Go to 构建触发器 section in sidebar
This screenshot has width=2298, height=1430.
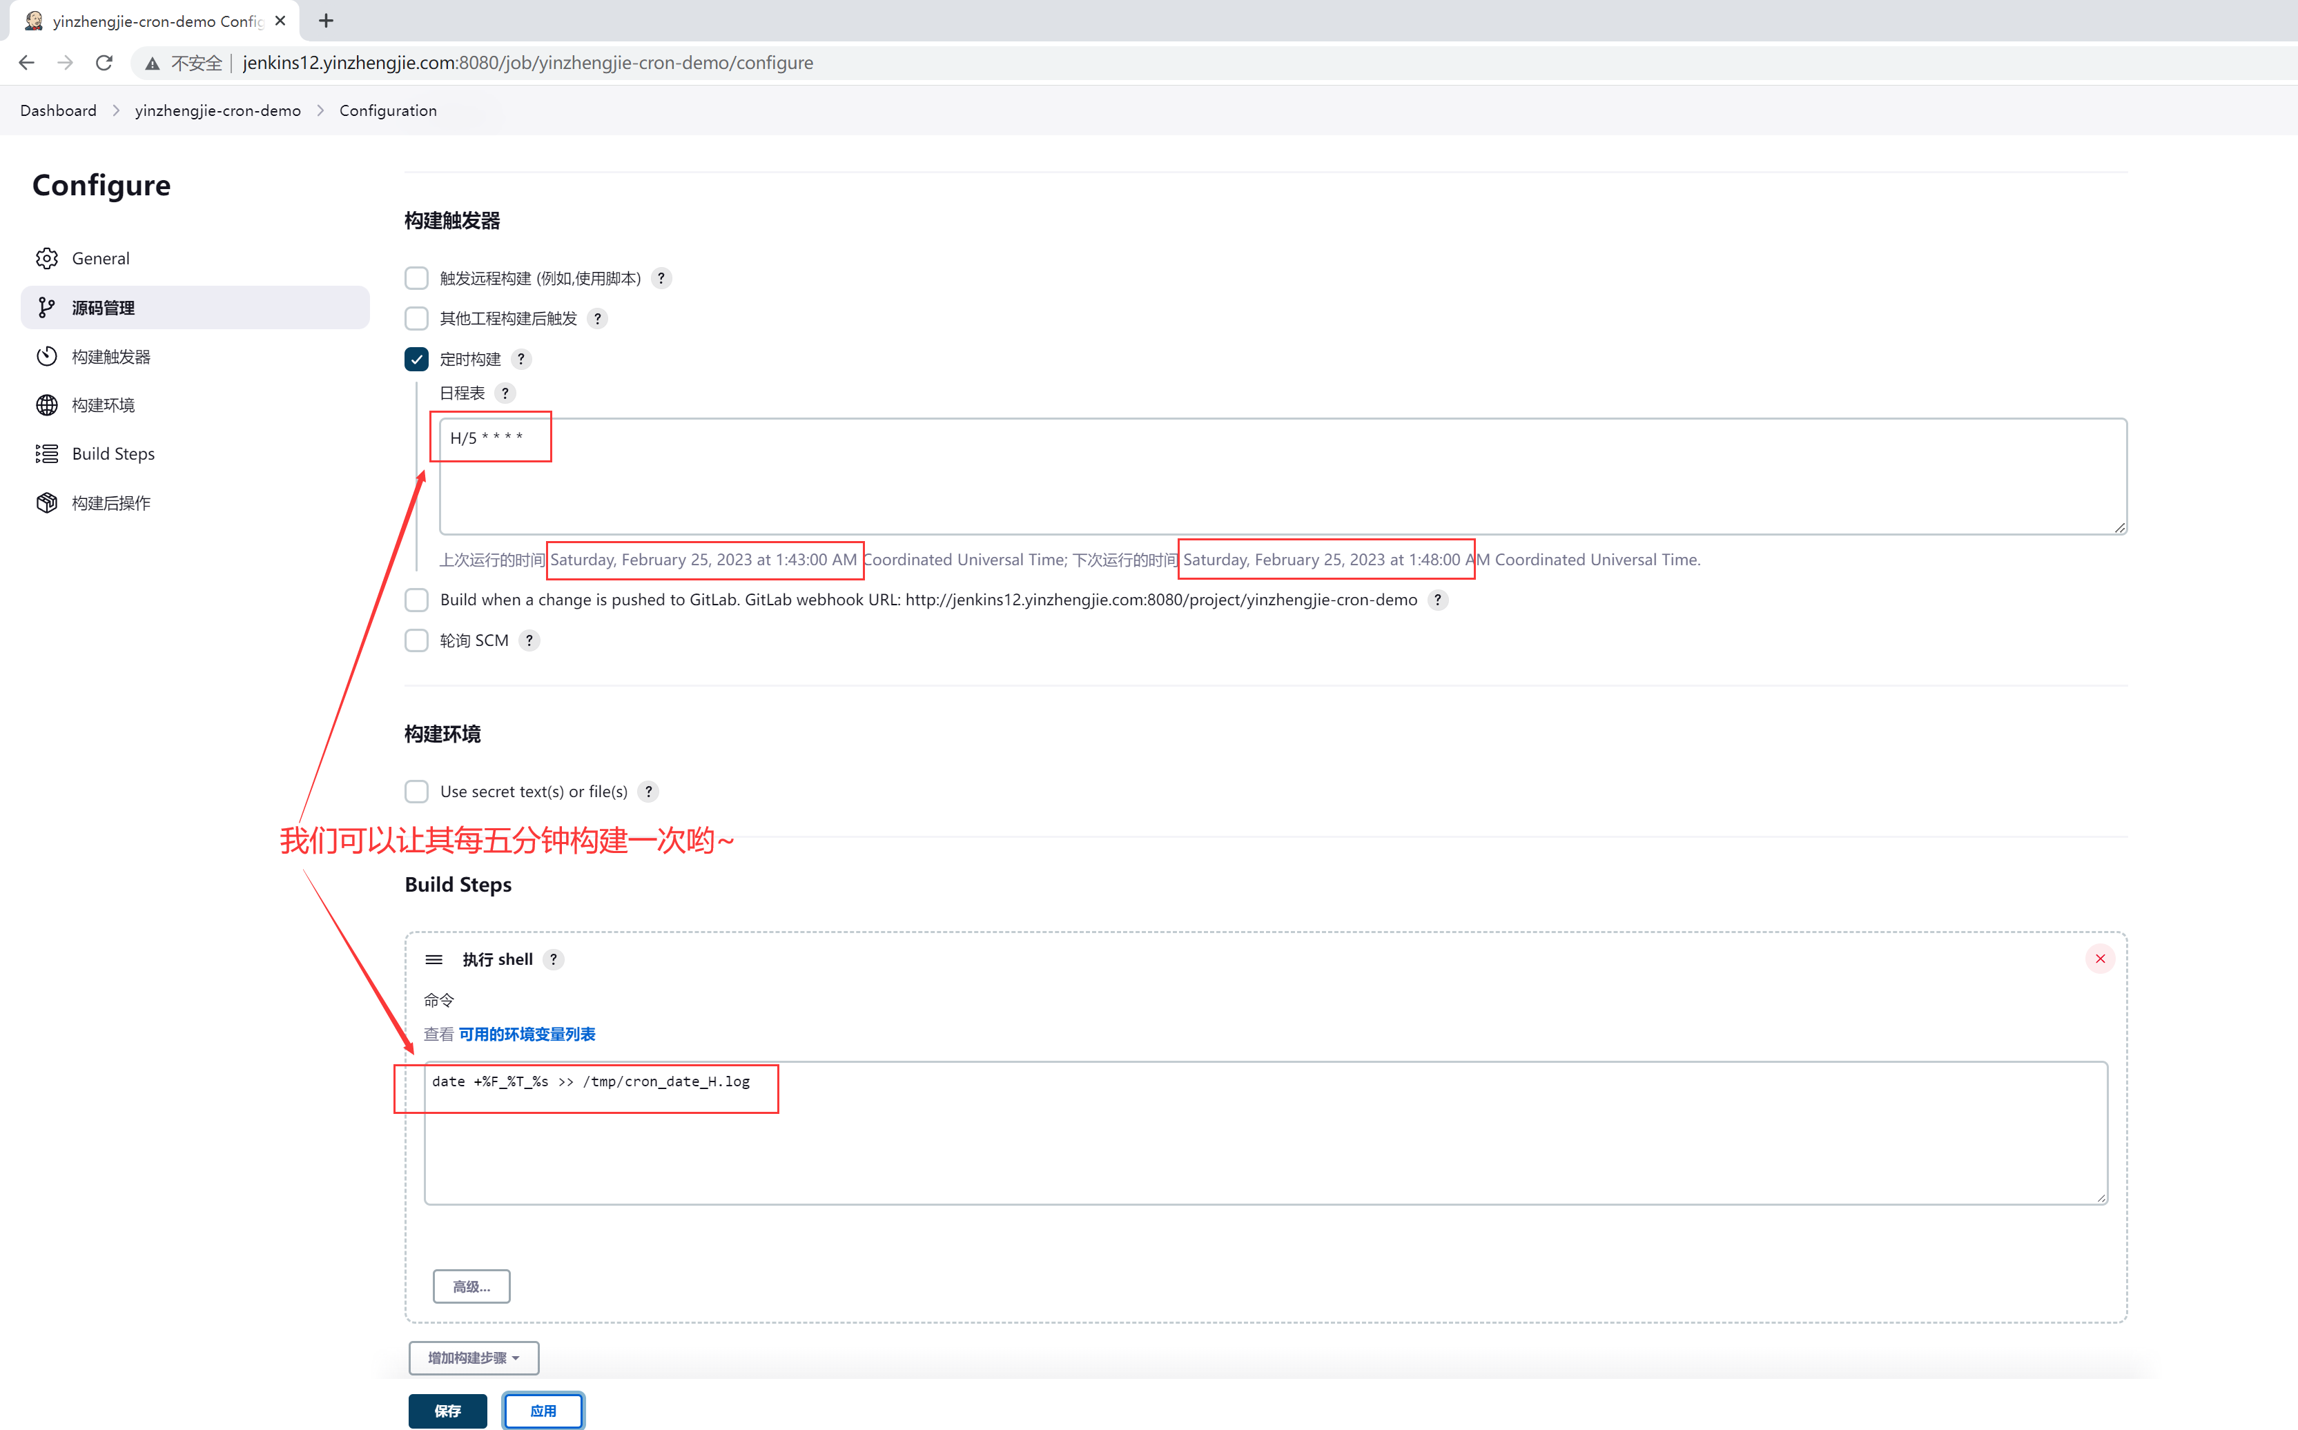tap(110, 357)
